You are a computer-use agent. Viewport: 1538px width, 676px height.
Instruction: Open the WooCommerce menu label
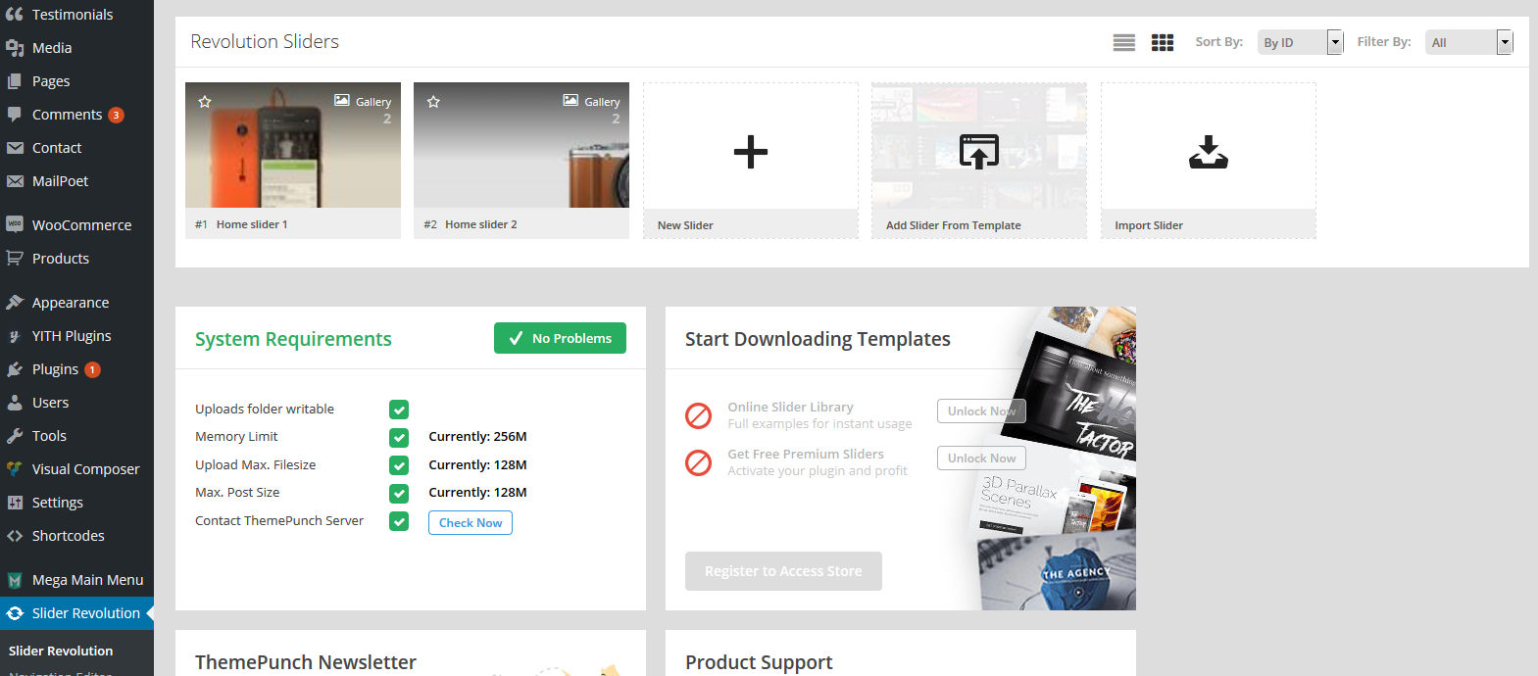81,225
